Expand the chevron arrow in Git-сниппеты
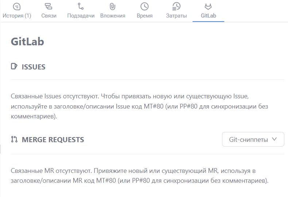Image resolution: width=288 pixels, height=197 pixels. pyautogui.click(x=274, y=139)
